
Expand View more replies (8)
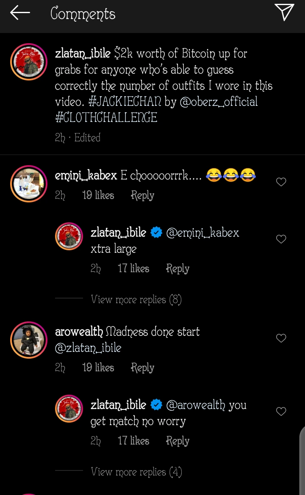pos(136,299)
